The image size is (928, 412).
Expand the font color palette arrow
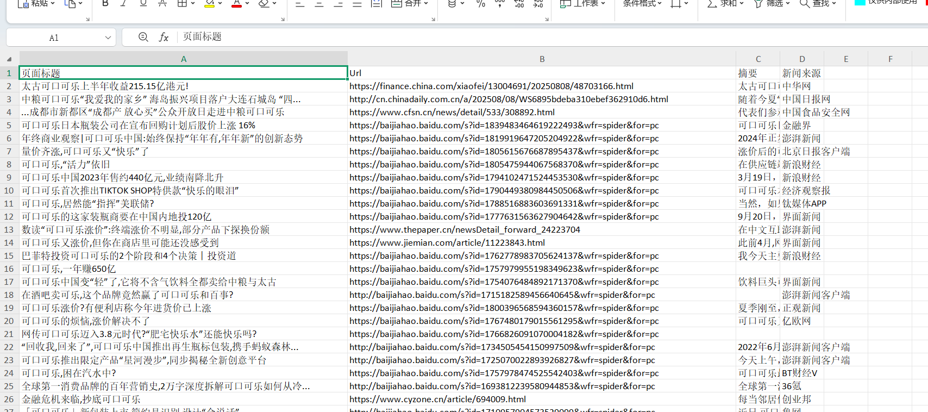point(247,3)
